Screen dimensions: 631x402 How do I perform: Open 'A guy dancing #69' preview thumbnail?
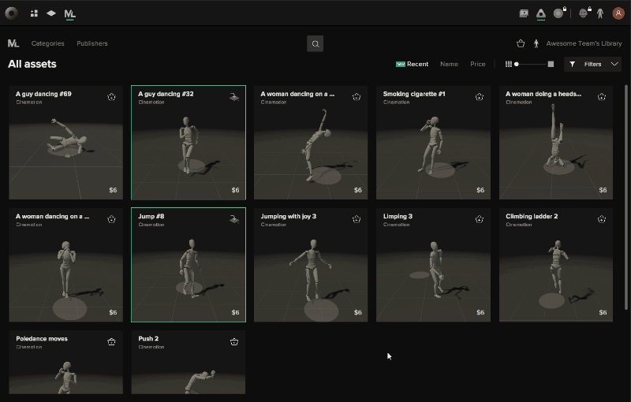coord(66,143)
